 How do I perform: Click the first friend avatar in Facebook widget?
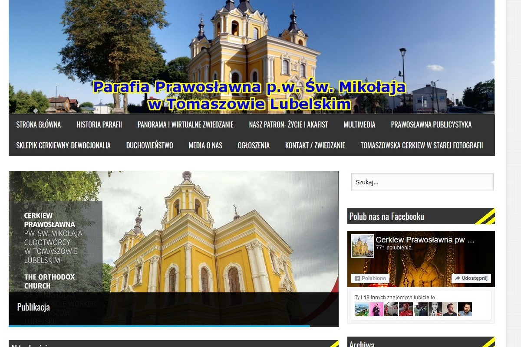(x=362, y=309)
